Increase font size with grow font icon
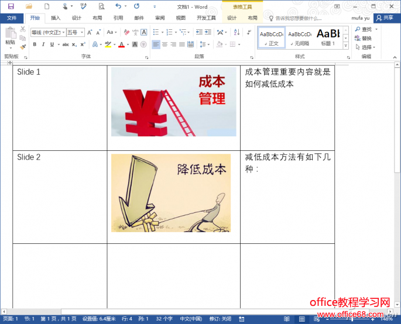The width and height of the screenshot is (401, 324). [x=90, y=32]
